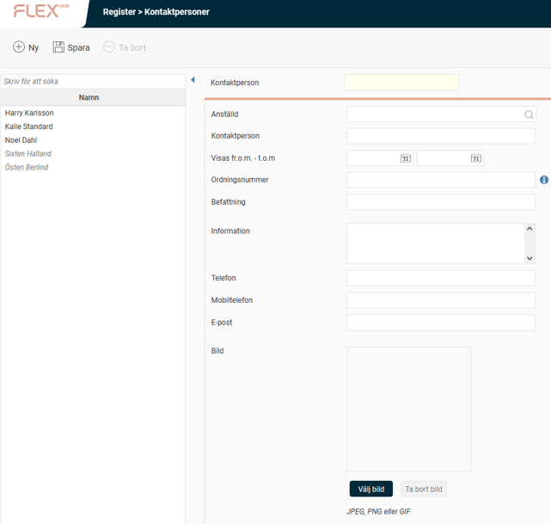The height and width of the screenshot is (524, 551).
Task: Focus the Mobiltelefon text box
Action: coord(440,300)
